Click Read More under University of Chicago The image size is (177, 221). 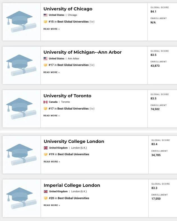[x=51, y=29]
